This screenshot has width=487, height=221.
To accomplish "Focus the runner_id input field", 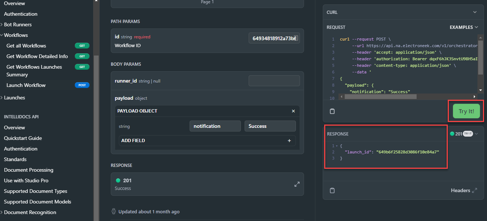I will pos(274,81).
